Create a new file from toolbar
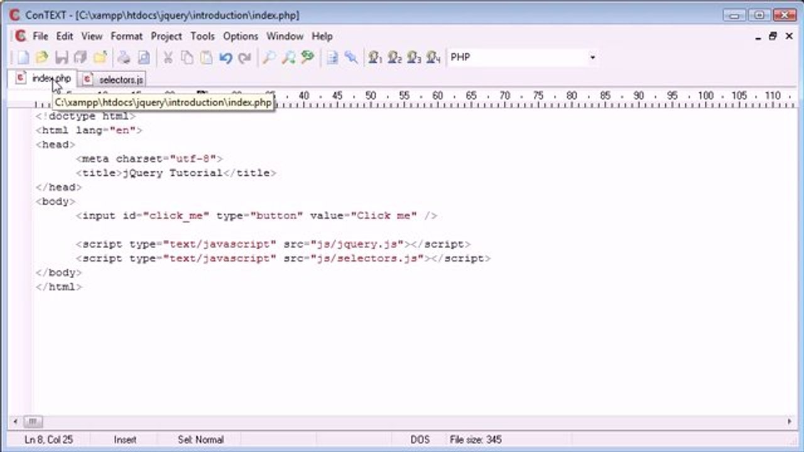Screen dimensions: 804x452 (23, 58)
